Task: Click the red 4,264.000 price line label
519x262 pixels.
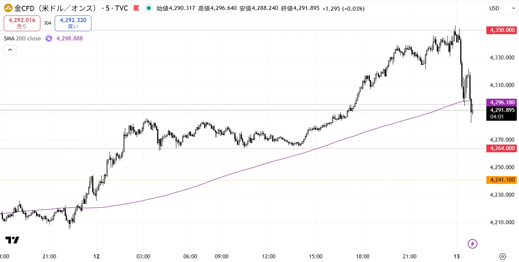Action: point(501,148)
